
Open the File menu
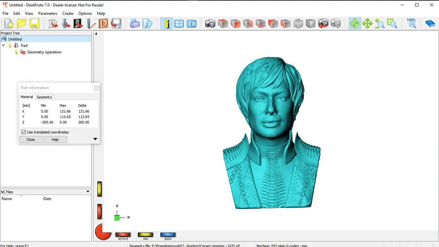pyautogui.click(x=5, y=13)
